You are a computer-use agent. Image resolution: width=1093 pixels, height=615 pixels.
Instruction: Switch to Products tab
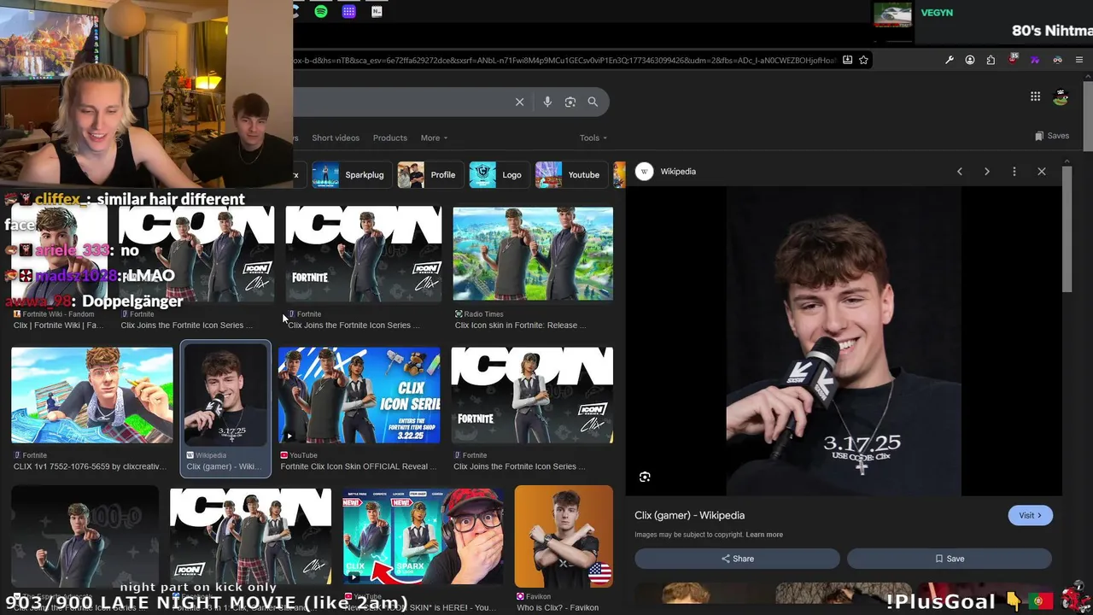(389, 138)
